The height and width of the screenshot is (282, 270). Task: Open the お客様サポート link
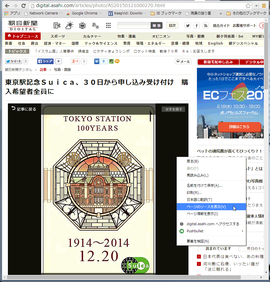(245, 25)
